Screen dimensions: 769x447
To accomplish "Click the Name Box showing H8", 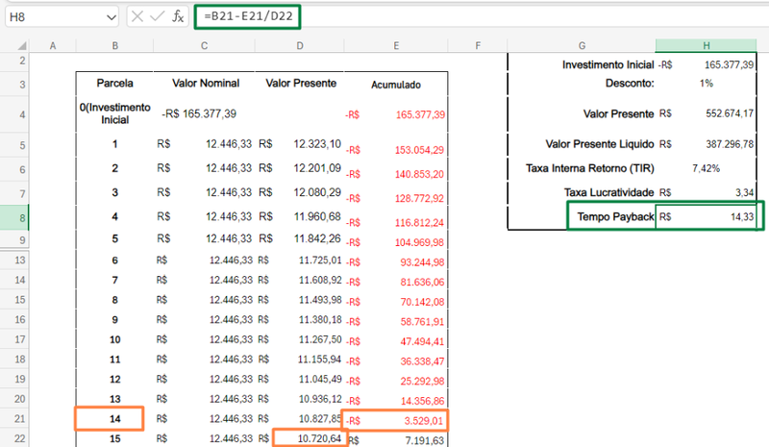I will [x=62, y=17].
